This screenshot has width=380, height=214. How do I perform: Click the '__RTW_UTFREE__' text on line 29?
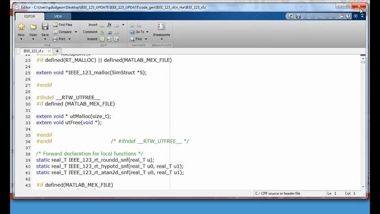[x=78, y=97]
